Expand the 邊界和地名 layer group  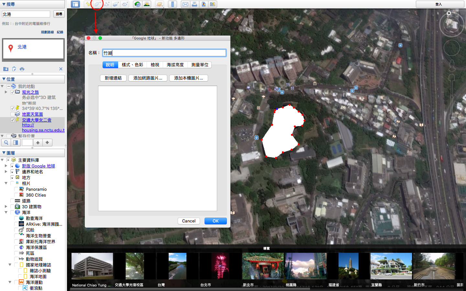[6, 172]
